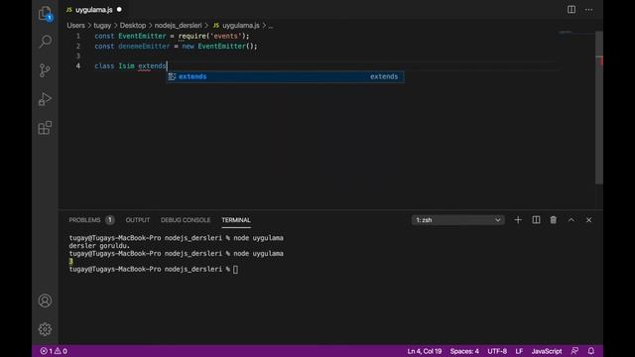Maximize panel size with chevron-up

(571, 220)
